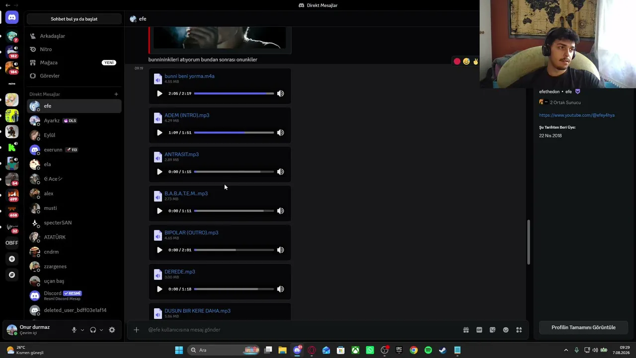The height and width of the screenshot is (358, 636).
Task: Click Profilin Tamamını Görüntüle button
Action: 583,328
